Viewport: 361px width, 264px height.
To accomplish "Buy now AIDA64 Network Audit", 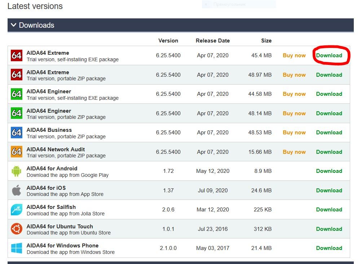I will pos(294,152).
